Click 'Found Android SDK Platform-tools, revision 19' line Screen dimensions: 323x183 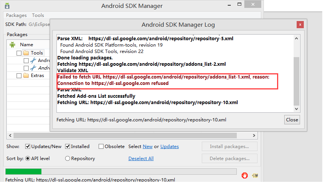(x=111, y=45)
